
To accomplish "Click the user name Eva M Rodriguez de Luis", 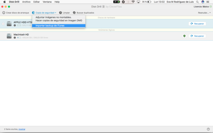I will 180,2.
